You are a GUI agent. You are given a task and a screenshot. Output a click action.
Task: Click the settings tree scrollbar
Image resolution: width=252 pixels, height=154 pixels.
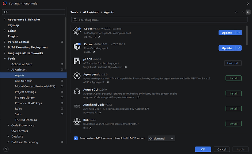[x=65, y=43]
